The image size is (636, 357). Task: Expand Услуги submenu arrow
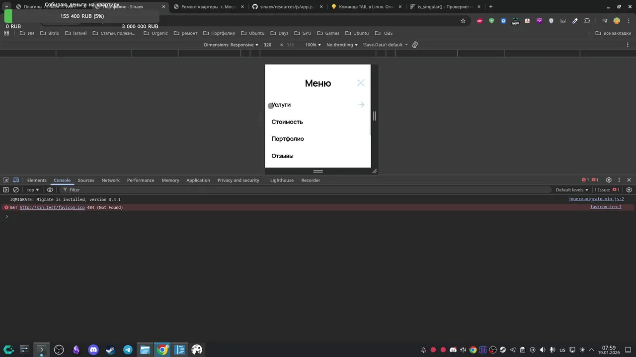(361, 105)
